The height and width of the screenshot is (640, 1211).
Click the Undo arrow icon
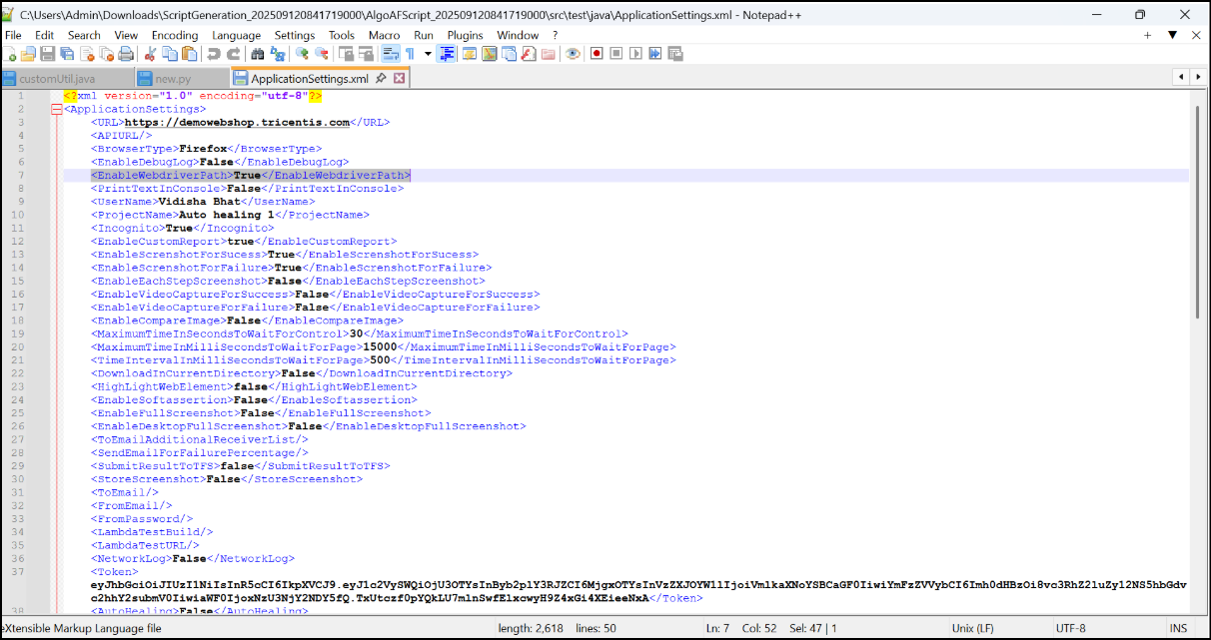pos(214,54)
